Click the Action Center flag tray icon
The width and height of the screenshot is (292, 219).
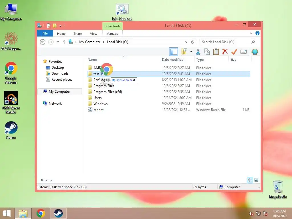(x=265, y=214)
